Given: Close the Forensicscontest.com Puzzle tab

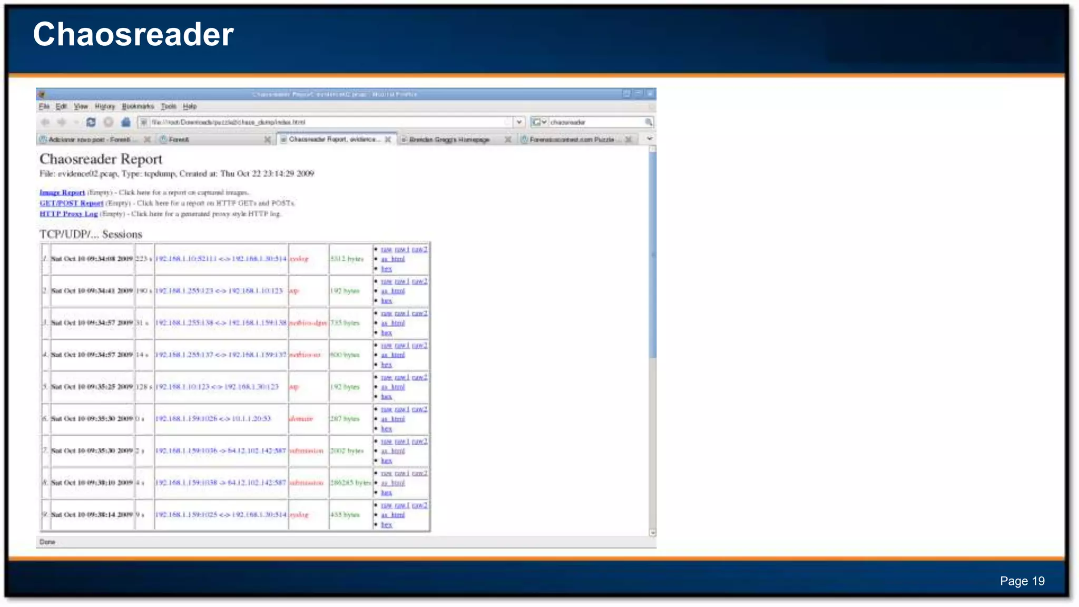Looking at the screenshot, I should tap(628, 140).
